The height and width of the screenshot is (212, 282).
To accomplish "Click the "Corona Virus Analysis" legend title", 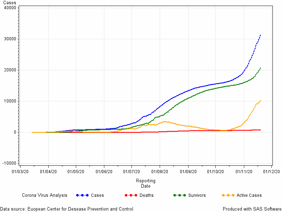I will click(x=44, y=195).
